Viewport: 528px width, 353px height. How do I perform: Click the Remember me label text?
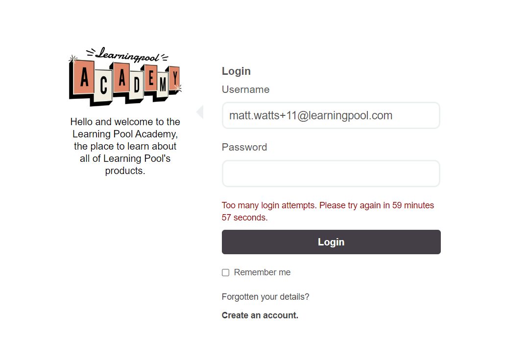(262, 272)
